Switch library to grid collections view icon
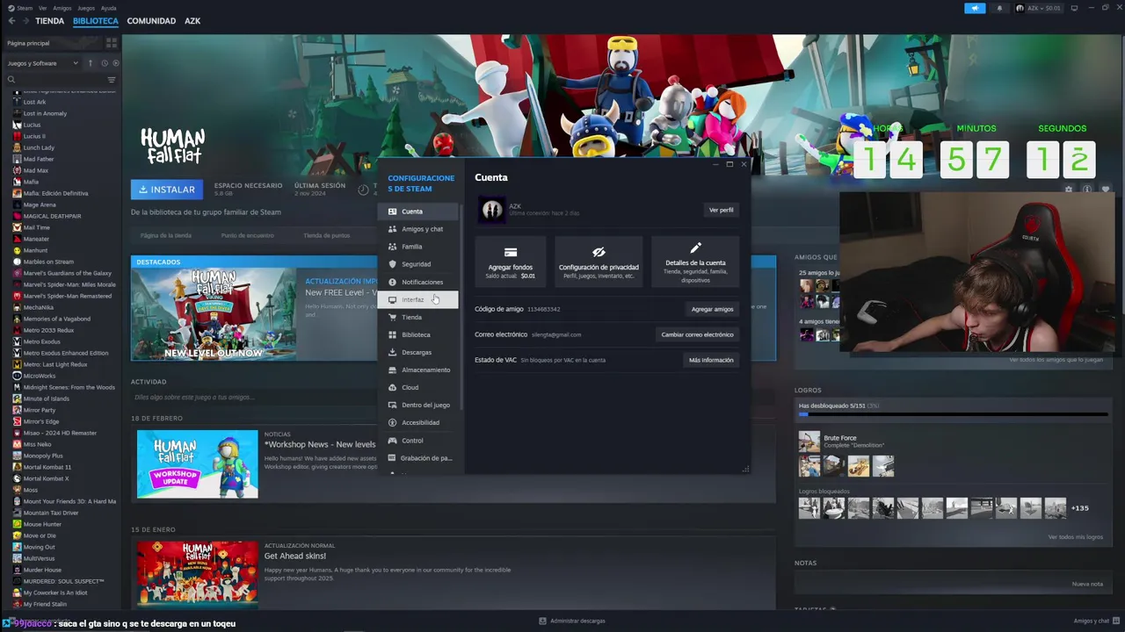Screen dimensions: 1125x632 [x=112, y=43]
